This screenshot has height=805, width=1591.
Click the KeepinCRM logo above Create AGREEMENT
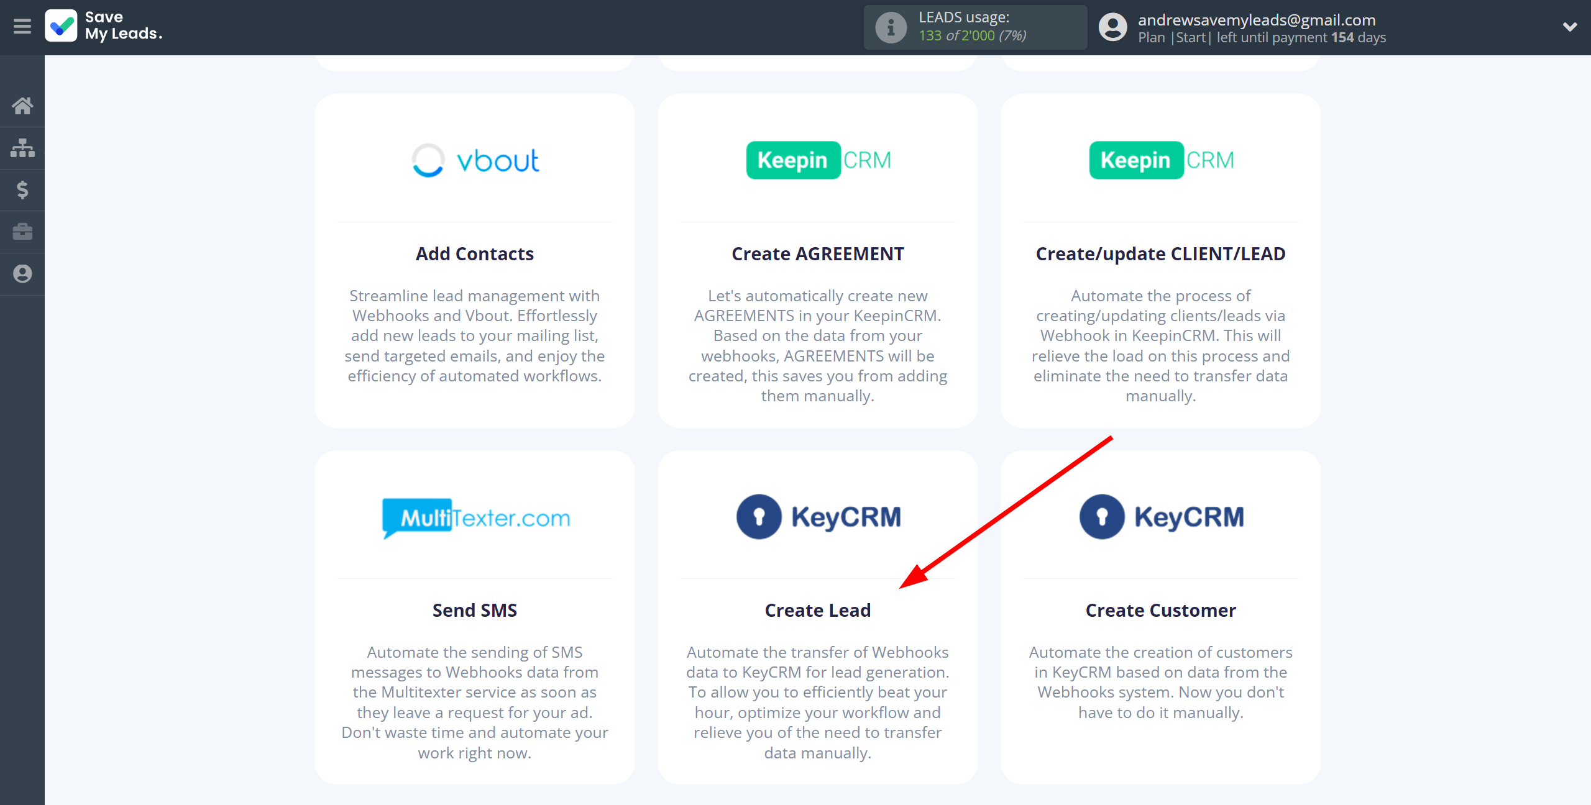[818, 160]
